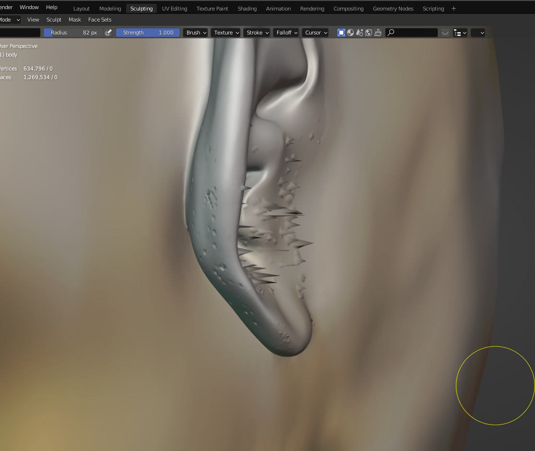535x451 pixels.
Task: Open the Cursor settings dropdown
Action: 316,33
